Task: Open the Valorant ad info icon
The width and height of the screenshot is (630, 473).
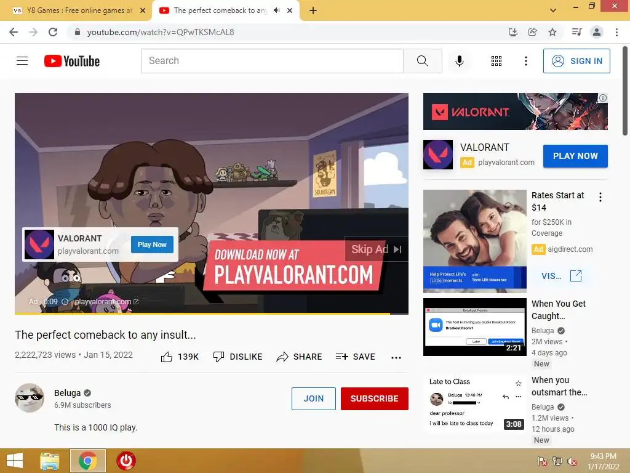Action: point(603,98)
